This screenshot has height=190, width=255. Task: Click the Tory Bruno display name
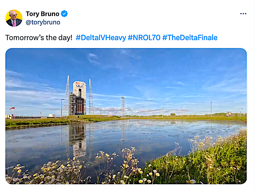coord(42,14)
